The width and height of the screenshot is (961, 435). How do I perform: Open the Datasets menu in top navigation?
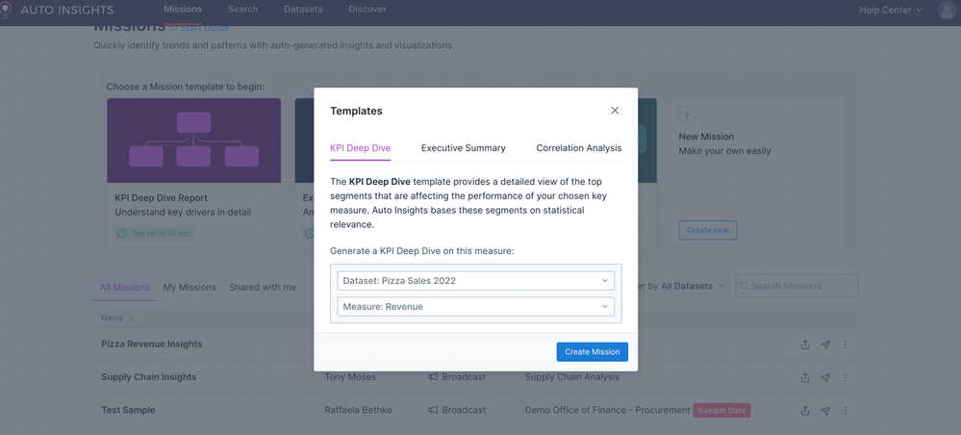coord(303,10)
